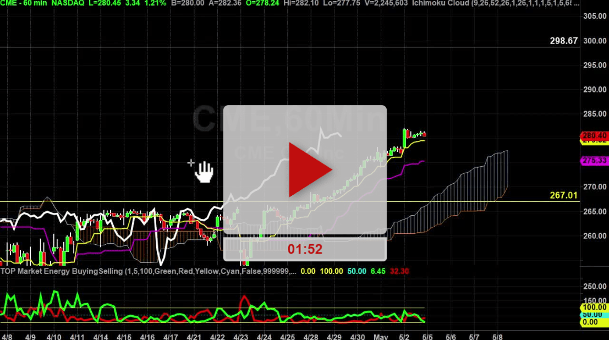Click the 4/24 date label
Screen dimensions: 609x340
click(x=264, y=337)
